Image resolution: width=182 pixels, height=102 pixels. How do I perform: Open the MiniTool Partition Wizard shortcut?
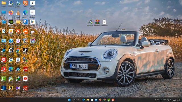(x=11, y=79)
